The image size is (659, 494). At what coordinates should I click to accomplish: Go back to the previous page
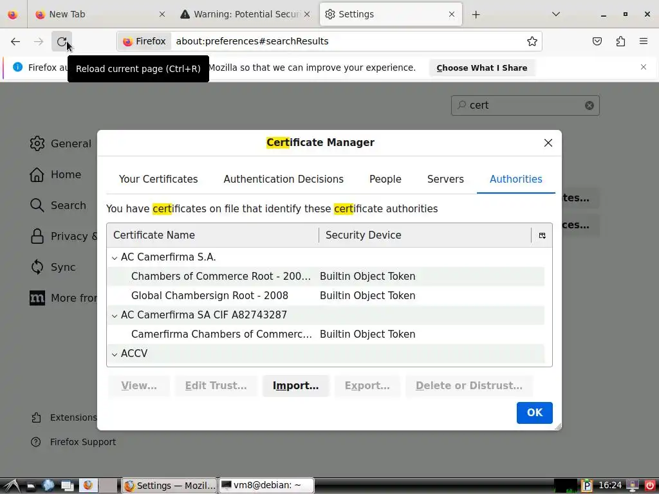15,41
